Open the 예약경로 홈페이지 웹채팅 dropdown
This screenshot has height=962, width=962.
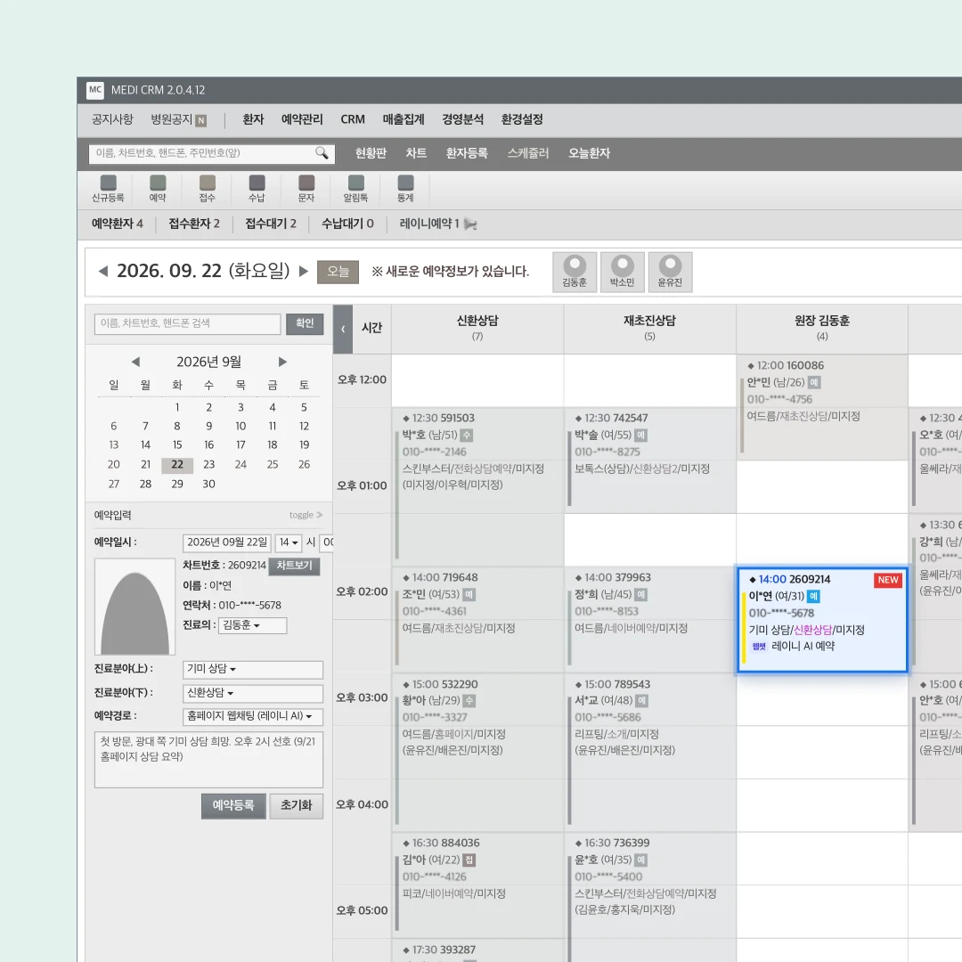253,716
